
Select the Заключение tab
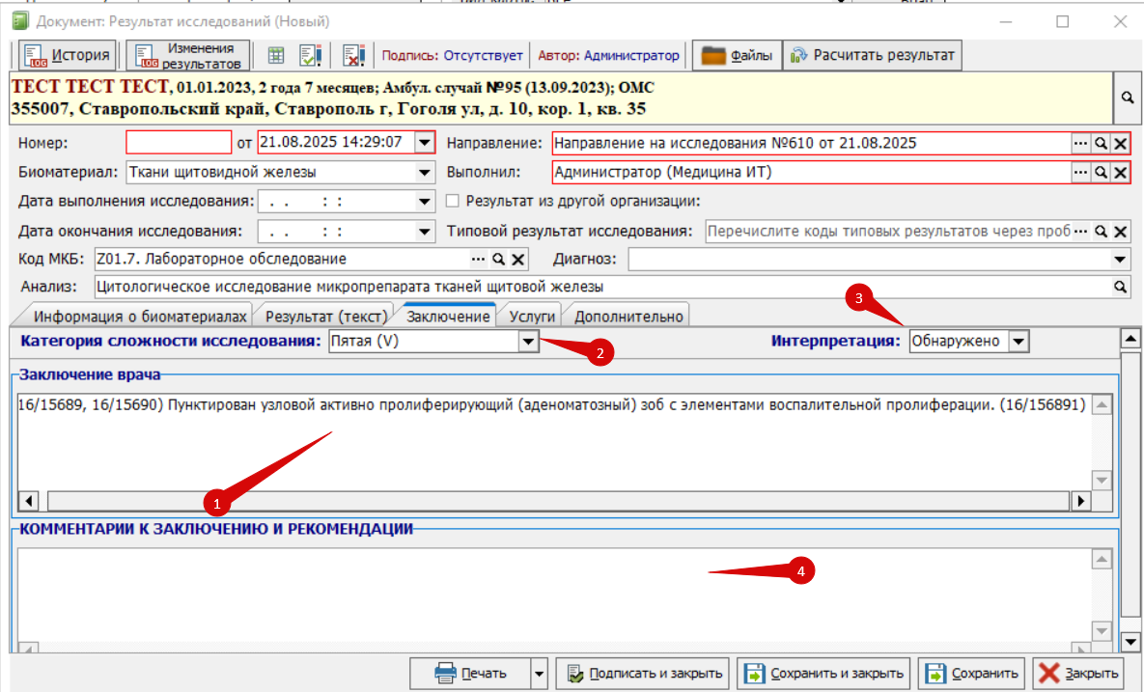click(448, 316)
